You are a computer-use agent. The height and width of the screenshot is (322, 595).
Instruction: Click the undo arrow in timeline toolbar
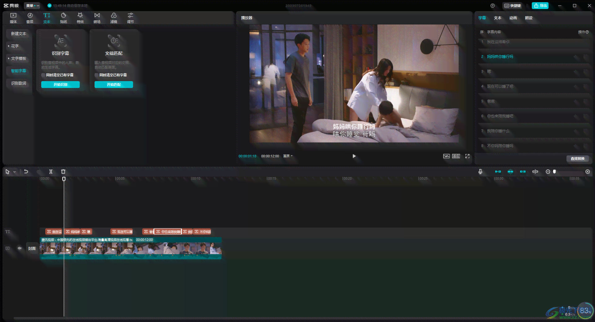tap(26, 172)
